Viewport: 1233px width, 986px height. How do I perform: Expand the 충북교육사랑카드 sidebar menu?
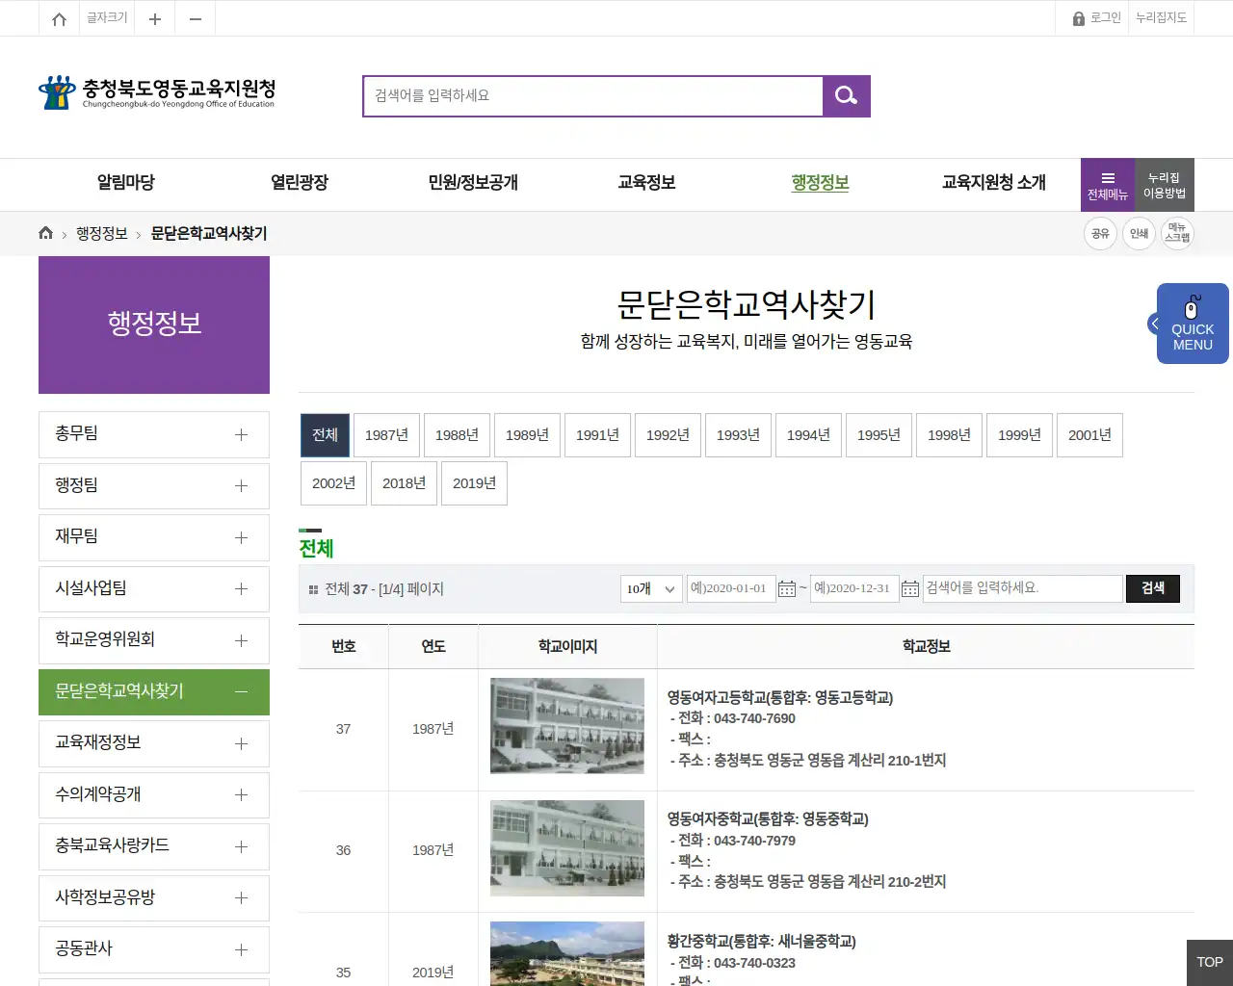154,846
